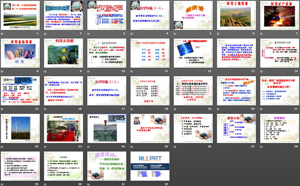This screenshot has width=300, height=186.
Task: Click animation star icon under slide 22
Action: [x=2, y=147]
